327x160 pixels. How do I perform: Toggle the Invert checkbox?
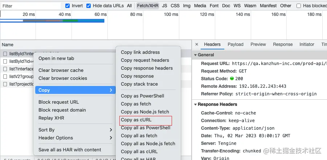(68, 6)
